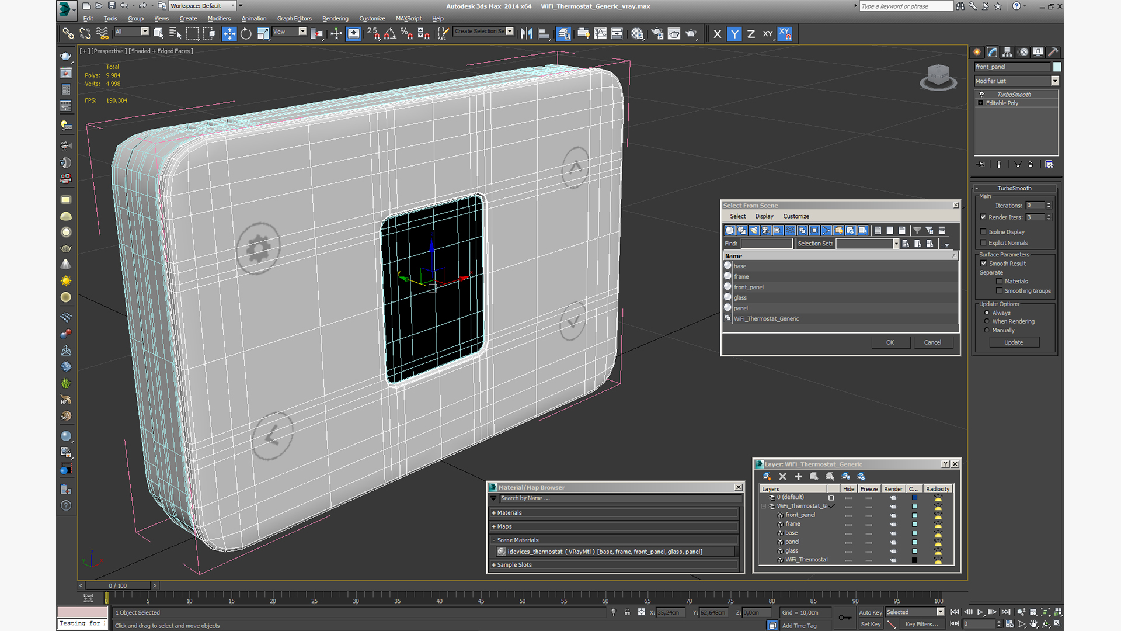Click the Auto Key button
1121x631 pixels.
(x=870, y=612)
